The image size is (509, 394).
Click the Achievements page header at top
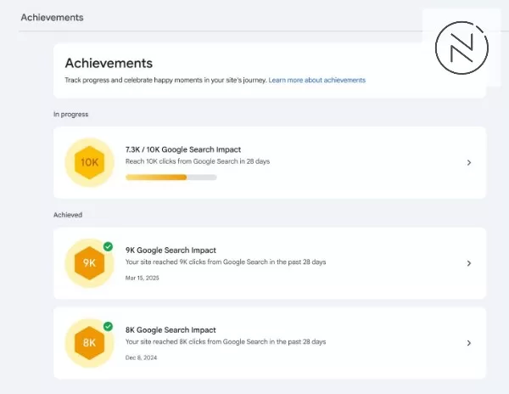(x=53, y=17)
